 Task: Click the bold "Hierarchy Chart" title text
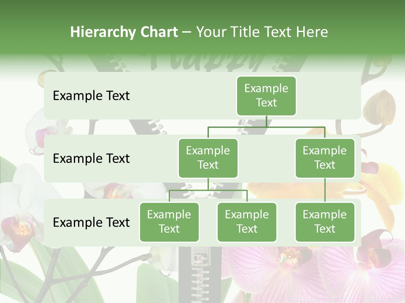point(124,32)
